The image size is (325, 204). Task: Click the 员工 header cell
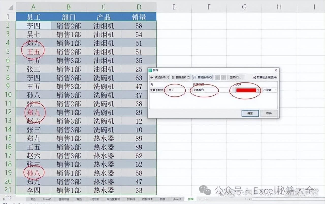tap(33, 17)
